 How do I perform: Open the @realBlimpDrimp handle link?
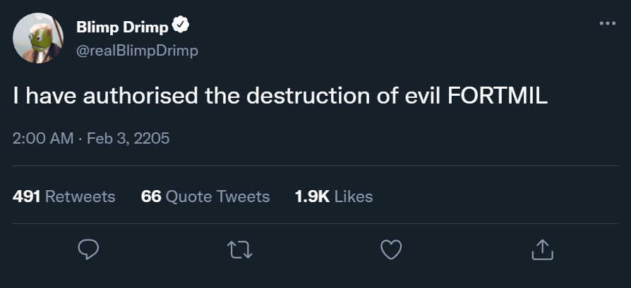coord(136,50)
